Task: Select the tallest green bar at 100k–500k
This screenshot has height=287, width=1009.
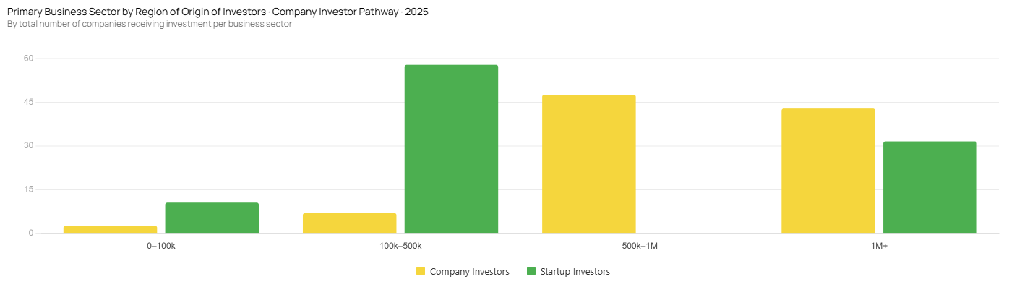Action: (x=451, y=149)
